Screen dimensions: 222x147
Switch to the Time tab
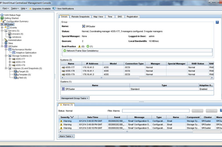point(110,17)
